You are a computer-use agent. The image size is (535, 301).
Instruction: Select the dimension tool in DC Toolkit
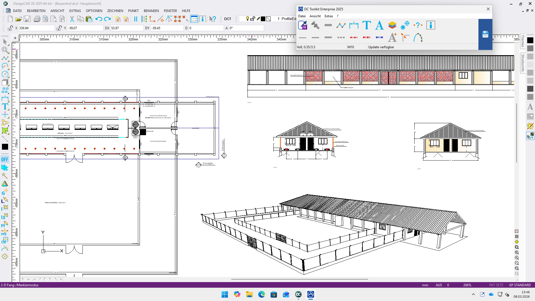(354, 25)
